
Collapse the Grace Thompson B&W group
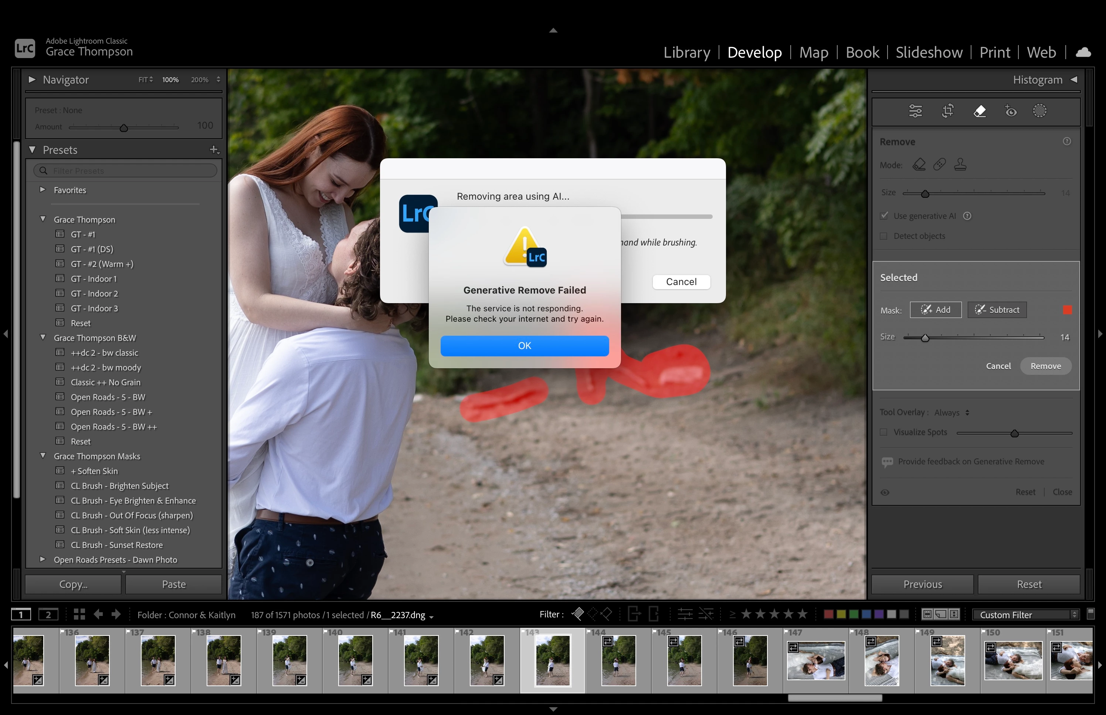[43, 338]
